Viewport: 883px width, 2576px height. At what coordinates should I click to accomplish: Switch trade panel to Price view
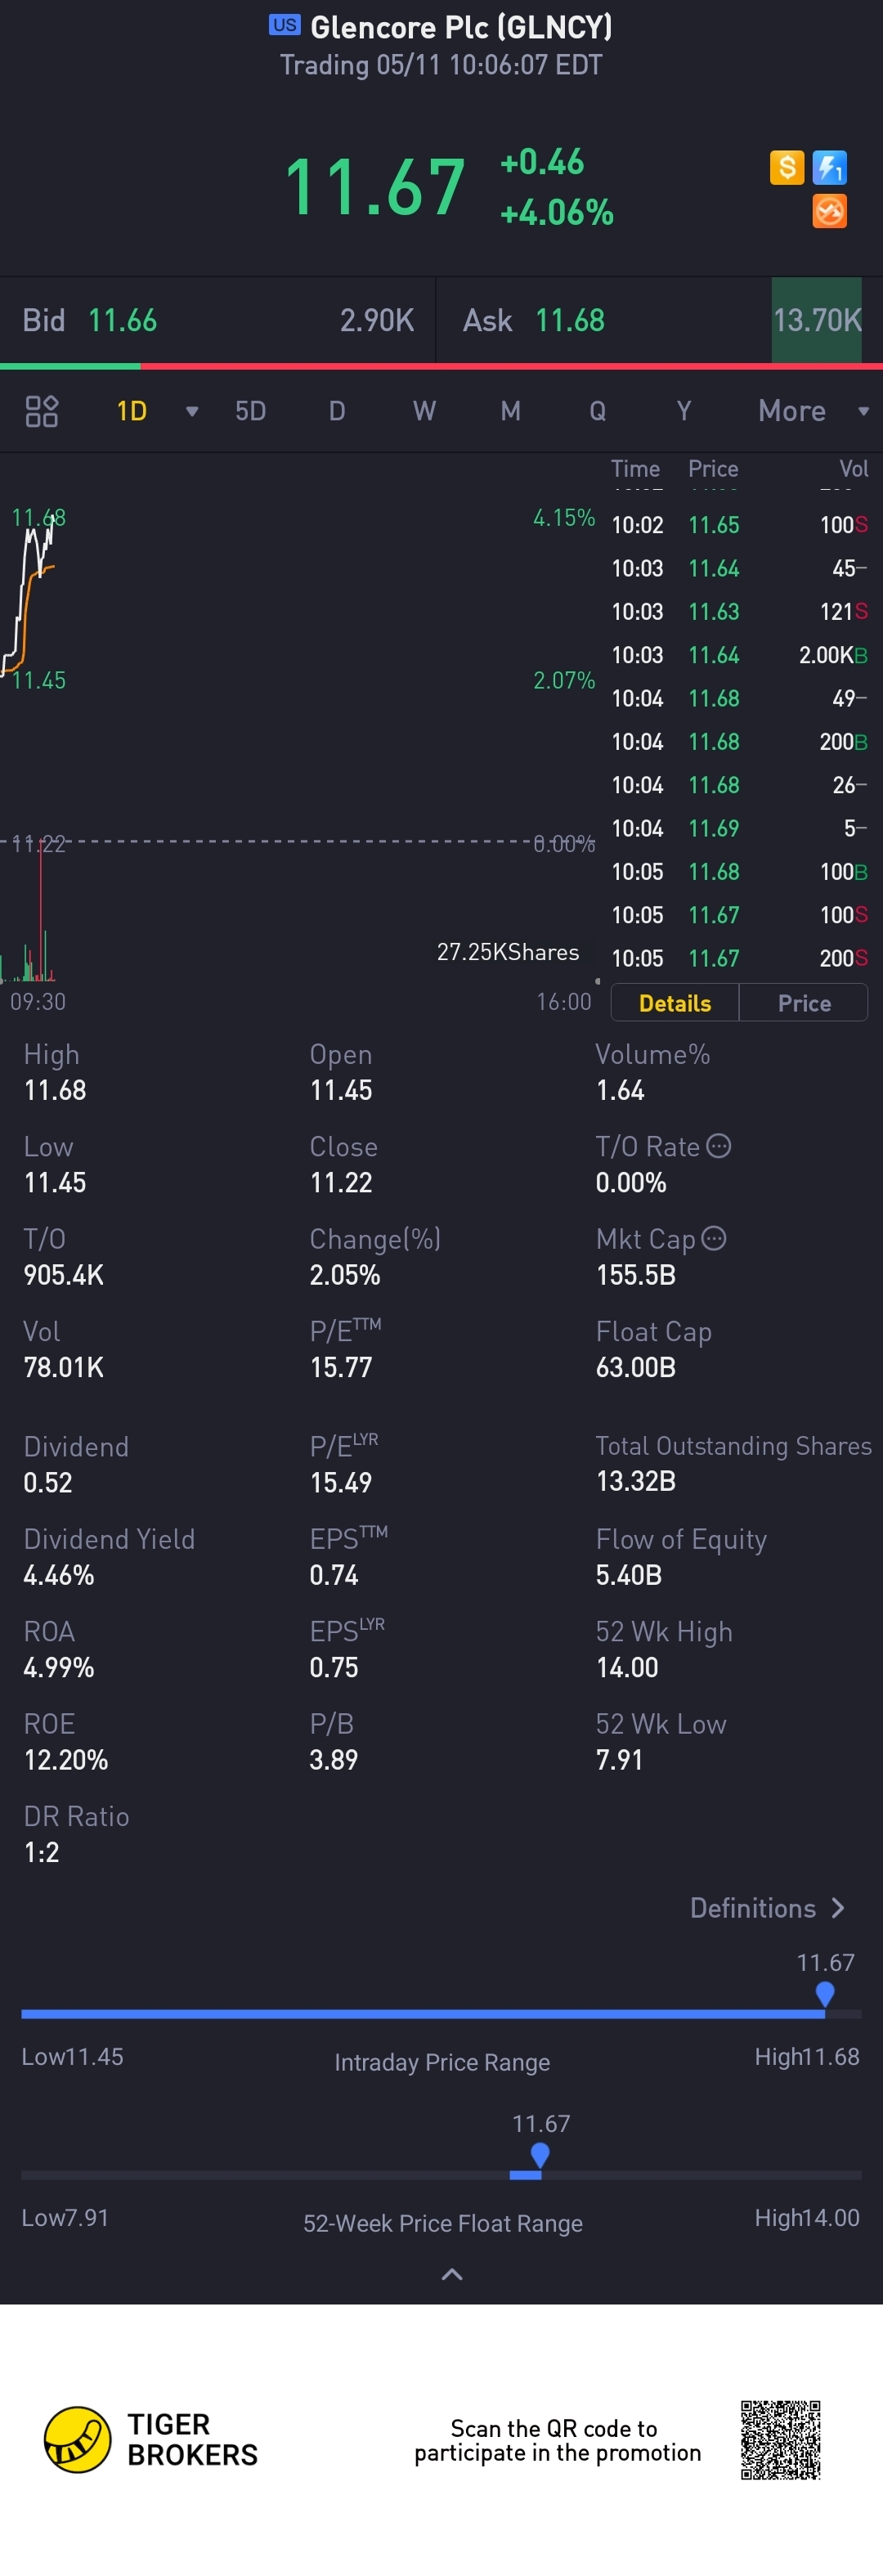pos(804,1003)
